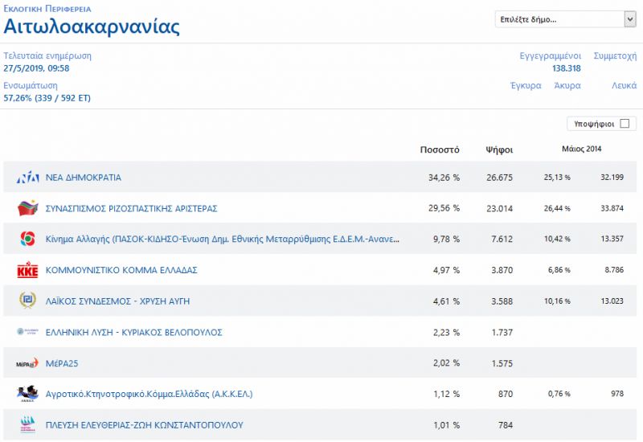Image resolution: width=643 pixels, height=442 pixels.
Task: Open the 'Επιλέξτε δήμο...' dropdown
Action: click(566, 19)
